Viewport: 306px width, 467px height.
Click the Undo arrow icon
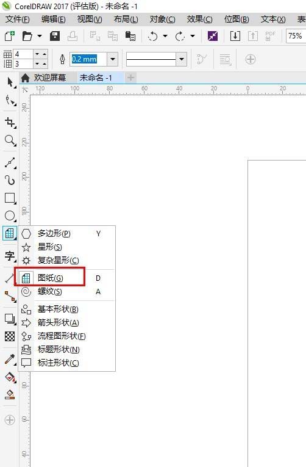[153, 36]
